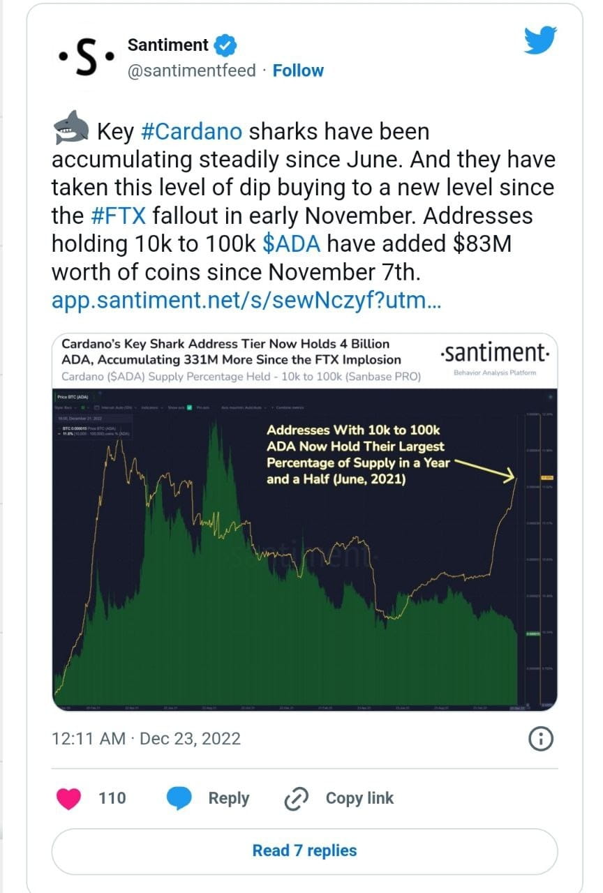Image resolution: width=603 pixels, height=893 pixels.
Task: Click the reply speech bubble icon
Action: tap(181, 798)
